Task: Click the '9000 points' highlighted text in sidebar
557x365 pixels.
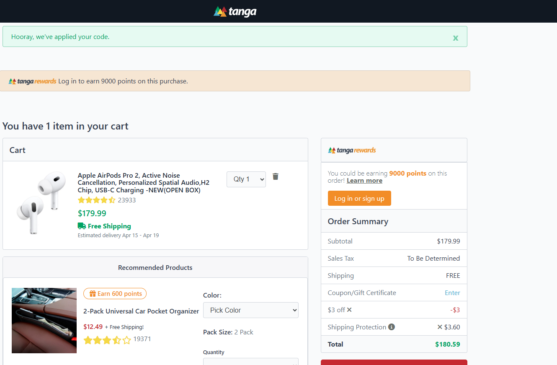Action: click(407, 173)
